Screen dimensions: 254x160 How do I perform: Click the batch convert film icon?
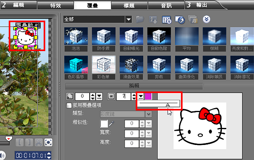[193, 19]
